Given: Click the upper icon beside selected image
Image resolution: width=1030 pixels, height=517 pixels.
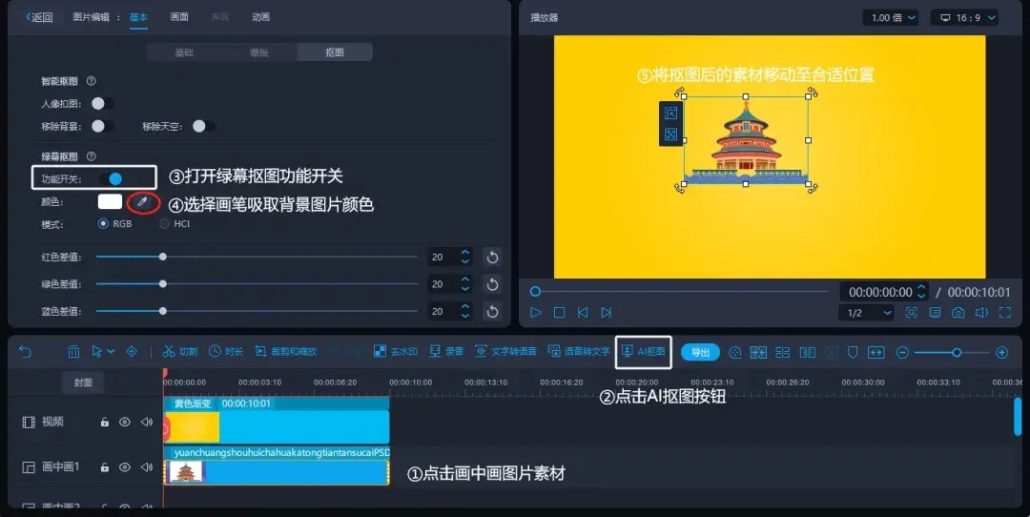Looking at the screenshot, I should tap(670, 113).
